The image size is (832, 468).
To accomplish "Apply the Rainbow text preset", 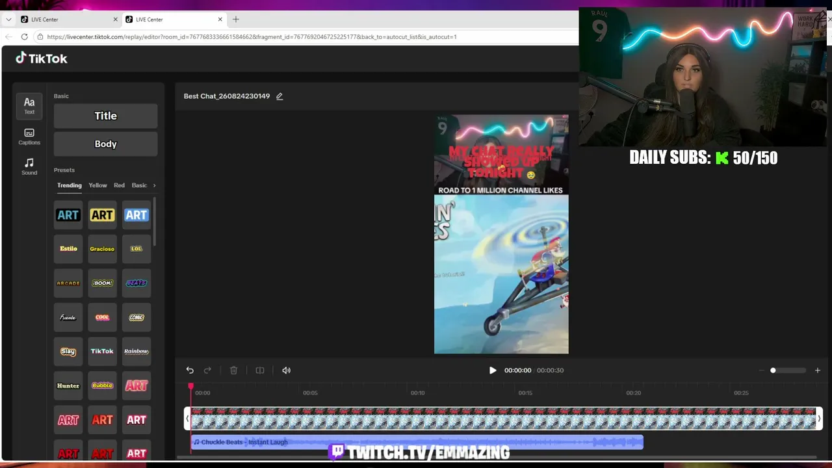I will pos(136,352).
